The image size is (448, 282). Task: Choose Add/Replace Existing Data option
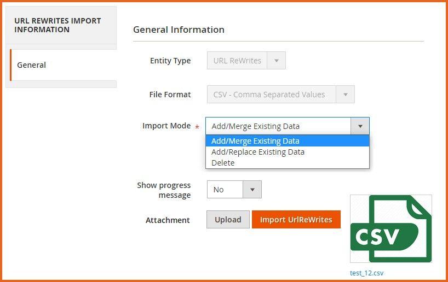(257, 152)
